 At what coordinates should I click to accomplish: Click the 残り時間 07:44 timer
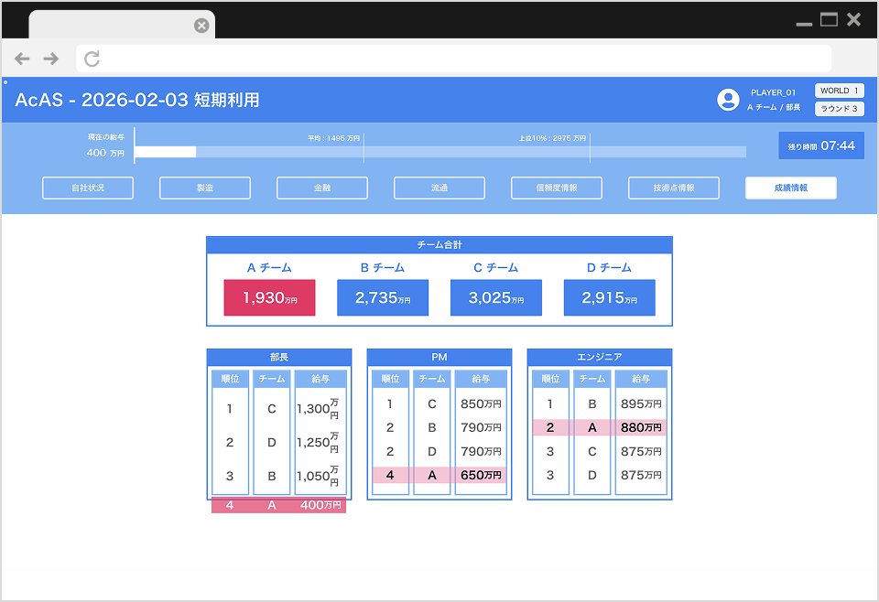click(821, 145)
